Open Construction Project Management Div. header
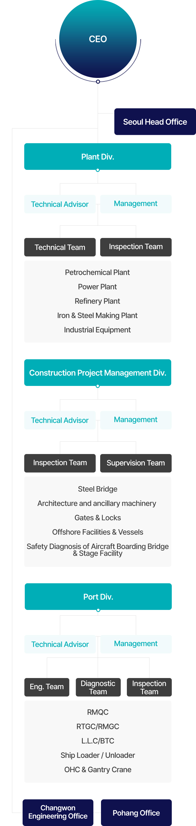Viewport: 196px width, 826px height. tap(98, 373)
